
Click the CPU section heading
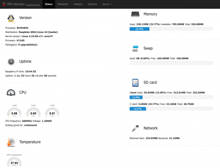pos(22,92)
